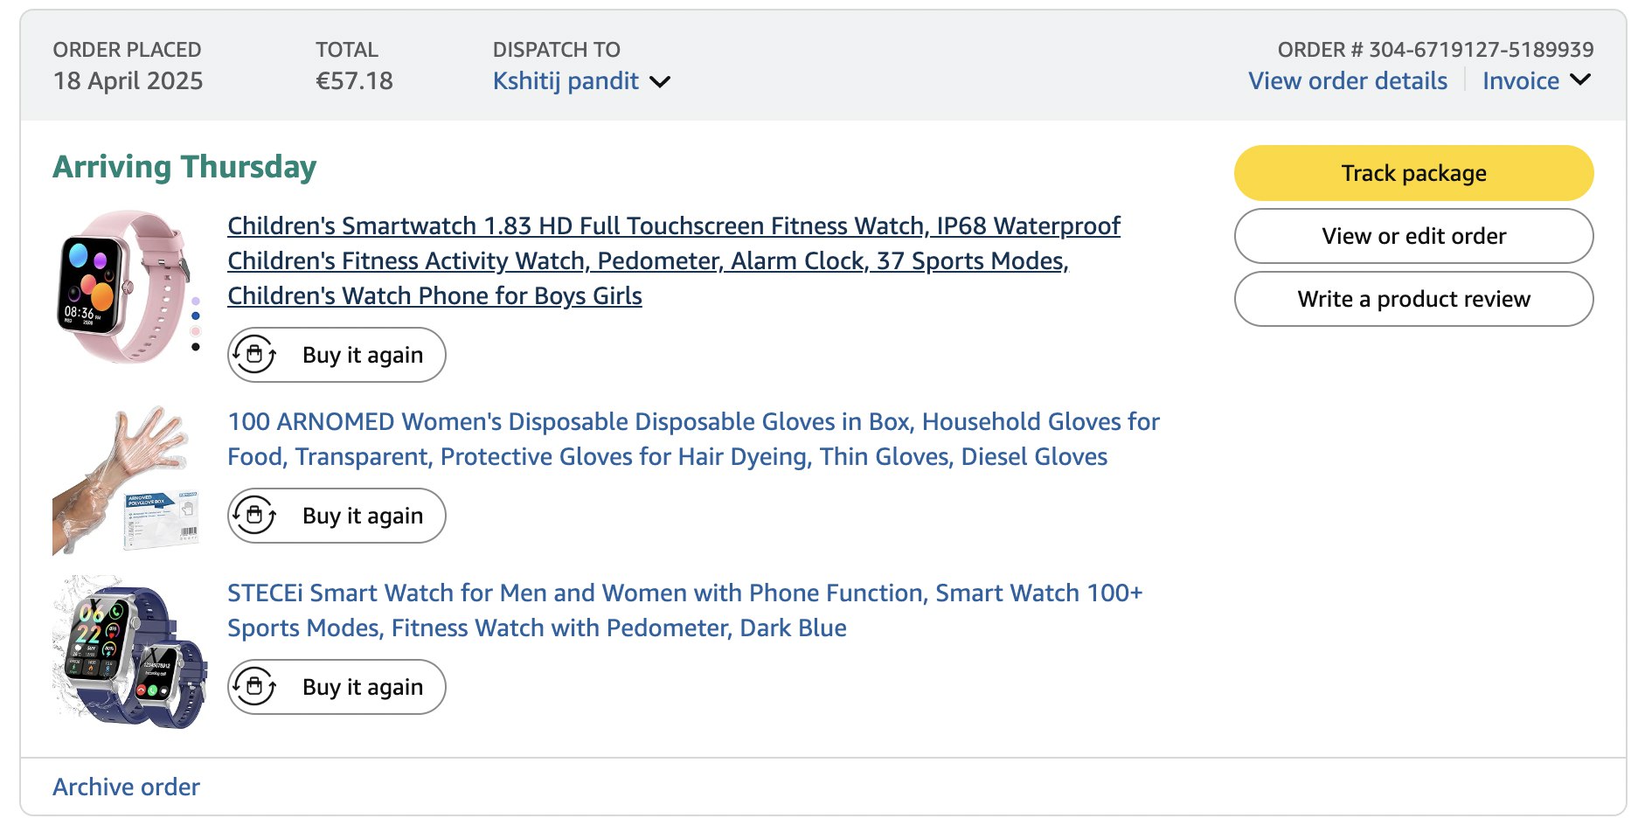Click the reorder icon beside the Children's Smartwatch
Viewport: 1638px width, 825px height.
pyautogui.click(x=254, y=355)
